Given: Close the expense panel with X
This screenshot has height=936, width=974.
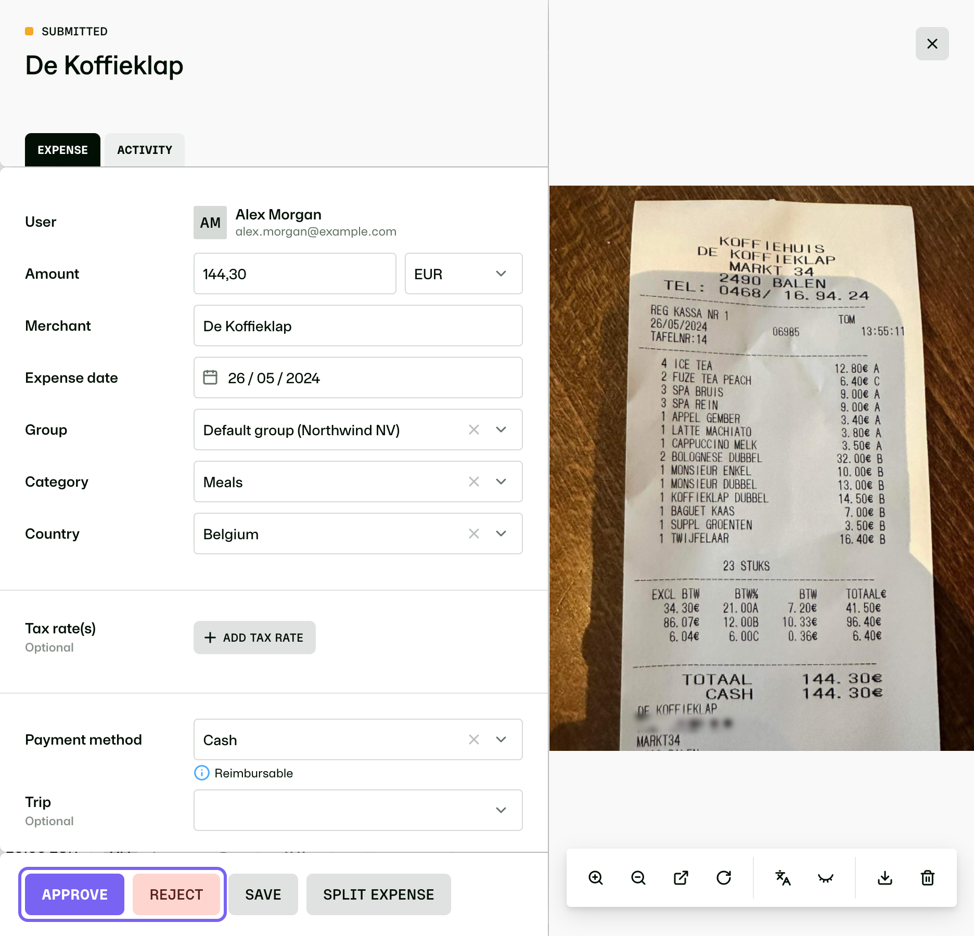Looking at the screenshot, I should [x=932, y=44].
